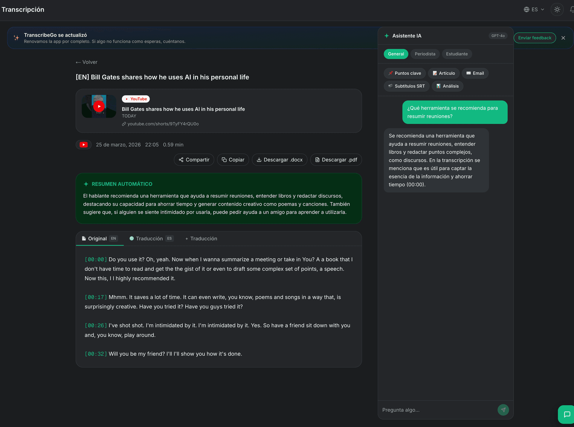Dismiss the TranscribeGo update banner
The height and width of the screenshot is (427, 574).
click(563, 38)
